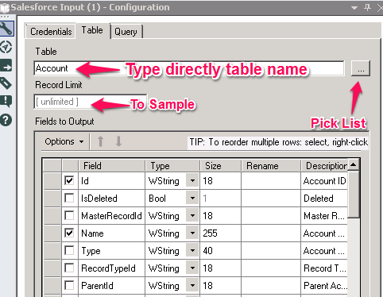Click the Type column header
383x297 pixels.
tap(172, 166)
